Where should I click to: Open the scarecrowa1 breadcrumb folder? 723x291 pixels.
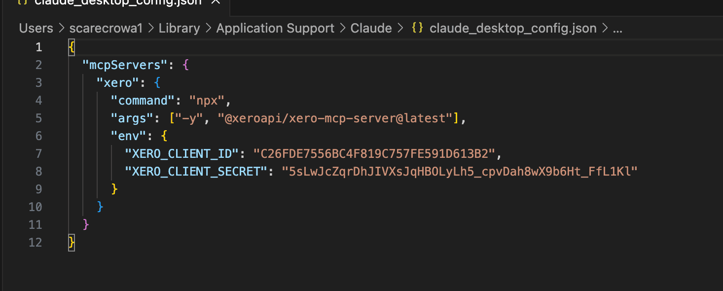(x=106, y=29)
